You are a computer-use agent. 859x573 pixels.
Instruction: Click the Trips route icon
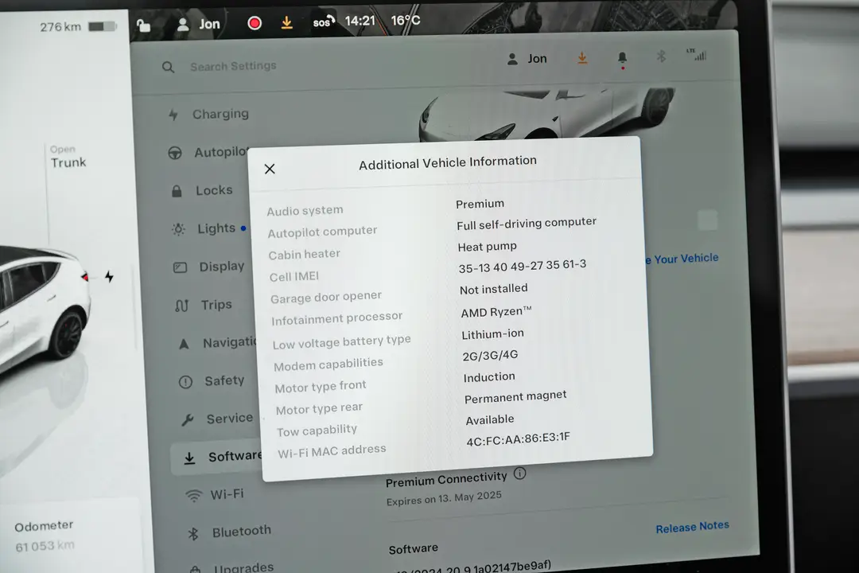(x=182, y=306)
